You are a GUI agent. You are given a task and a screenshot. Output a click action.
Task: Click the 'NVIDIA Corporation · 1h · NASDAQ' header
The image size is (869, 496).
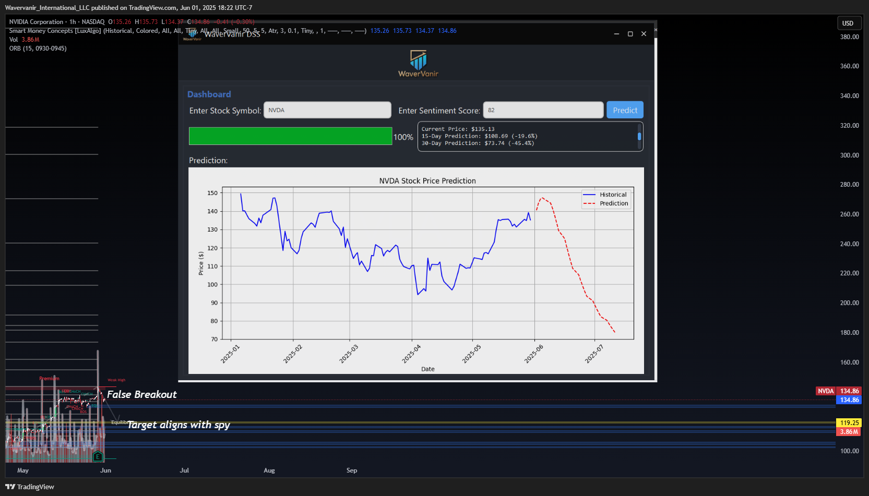tap(57, 22)
